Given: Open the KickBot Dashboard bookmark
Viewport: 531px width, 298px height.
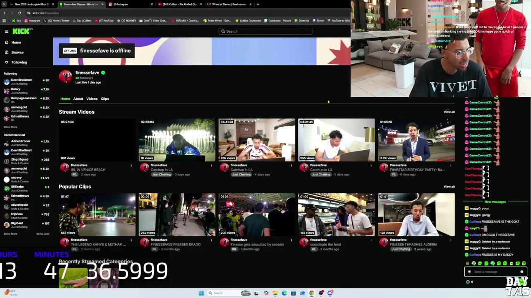Looking at the screenshot, I should (x=248, y=21).
